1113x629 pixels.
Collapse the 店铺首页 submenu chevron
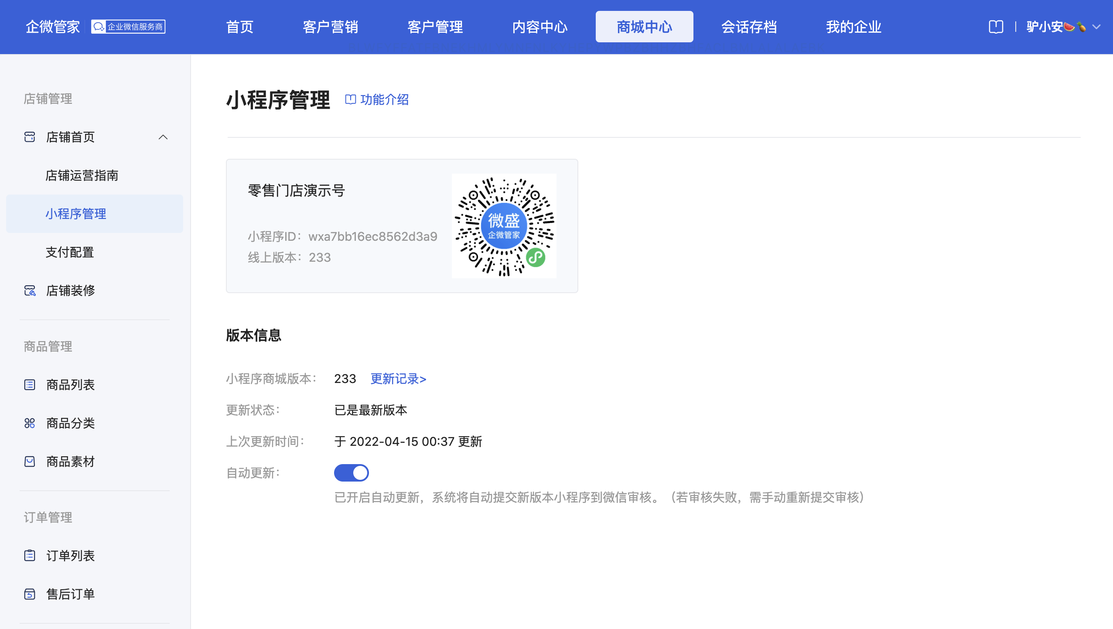click(163, 137)
